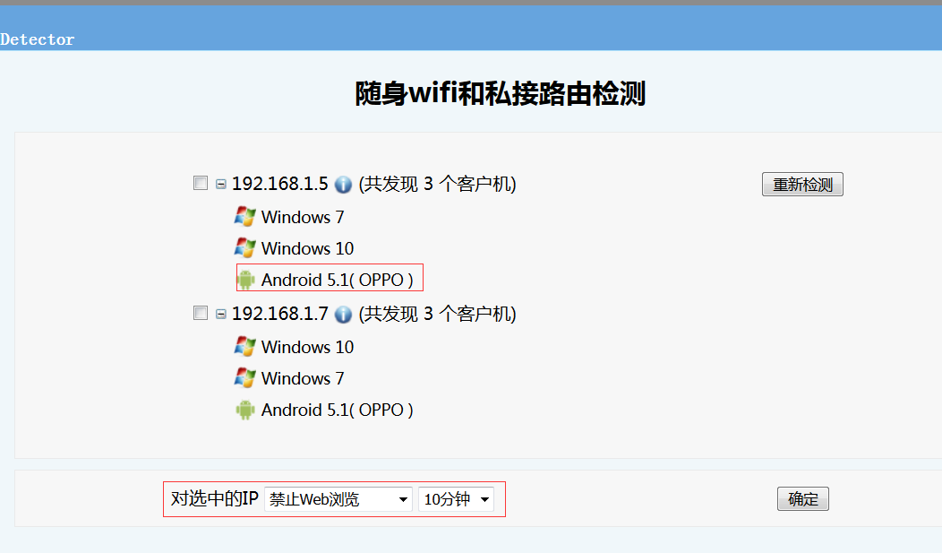Check the box for IP 192.168.1.5
Screen dimensions: 942x553
click(x=201, y=184)
